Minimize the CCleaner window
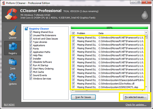The image size is (153, 109). point(133,2)
